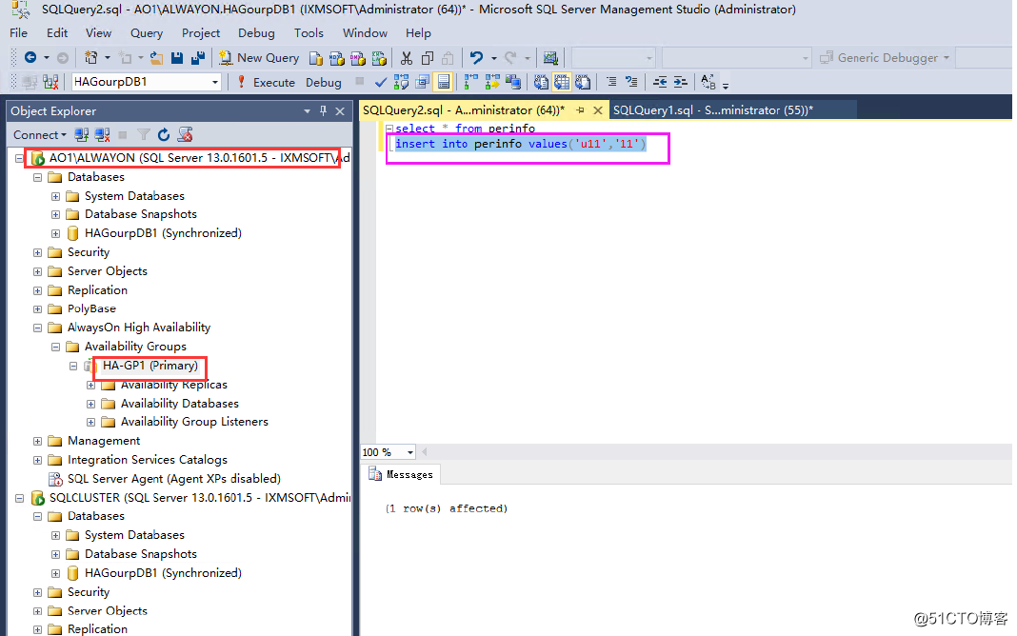Click the insert into perinfo query line
The image size is (1017, 636).
pyautogui.click(x=520, y=144)
